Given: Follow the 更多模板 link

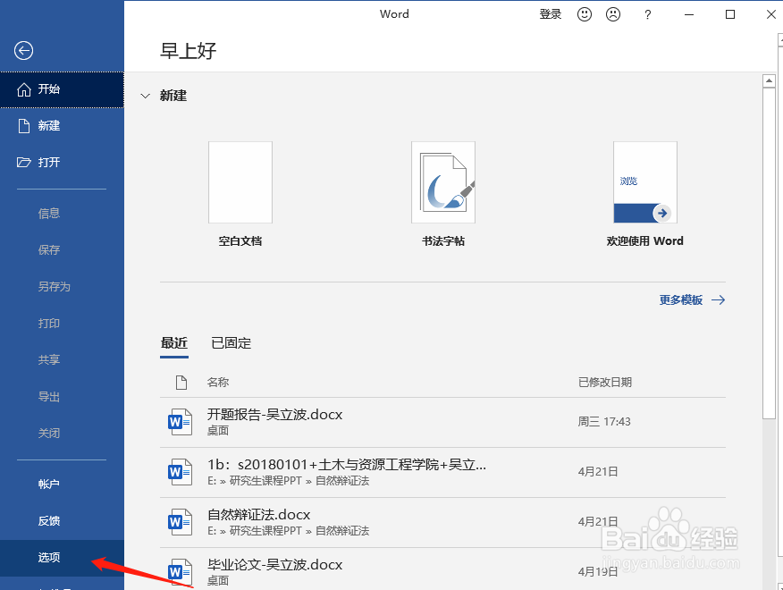Looking at the screenshot, I should (682, 299).
